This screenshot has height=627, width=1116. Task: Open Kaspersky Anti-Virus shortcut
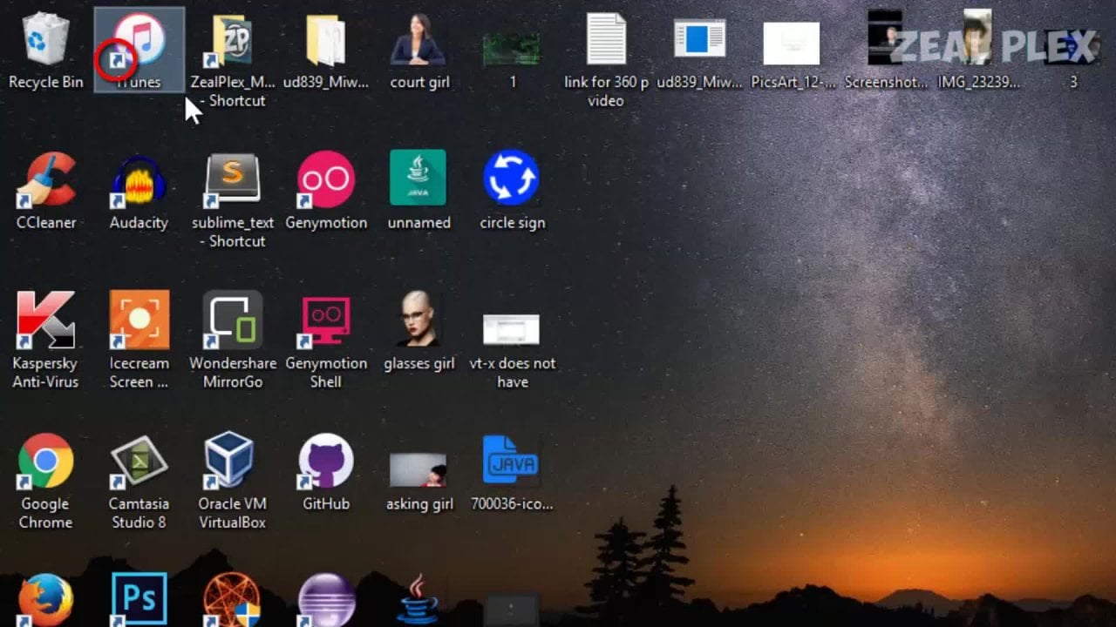coord(45,320)
